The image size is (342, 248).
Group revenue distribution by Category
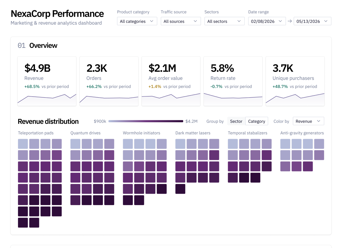point(257,121)
